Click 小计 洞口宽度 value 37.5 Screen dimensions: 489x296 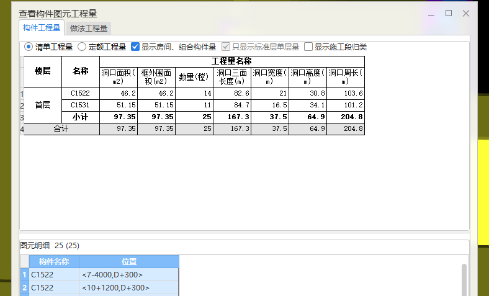point(270,117)
